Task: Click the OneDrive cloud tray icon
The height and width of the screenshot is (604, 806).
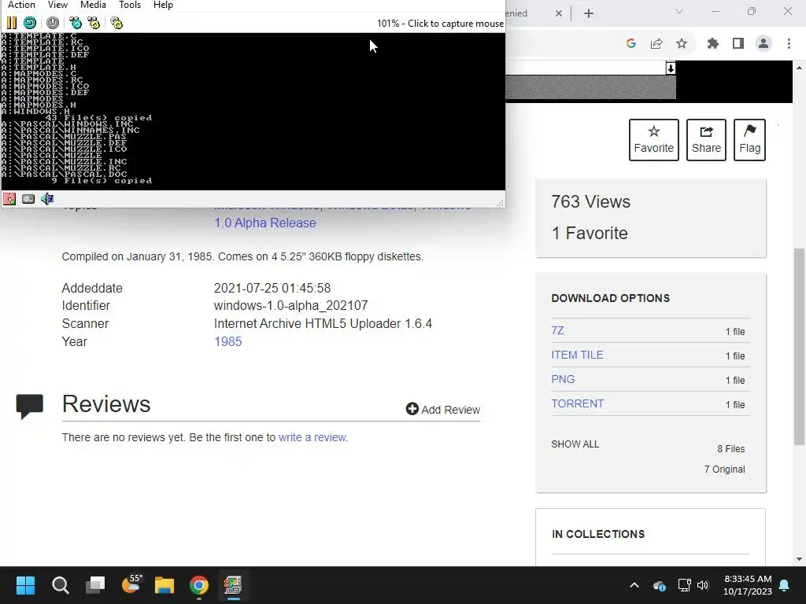Action: 660,585
